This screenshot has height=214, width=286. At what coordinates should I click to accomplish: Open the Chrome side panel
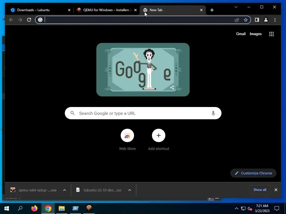tap(257, 20)
